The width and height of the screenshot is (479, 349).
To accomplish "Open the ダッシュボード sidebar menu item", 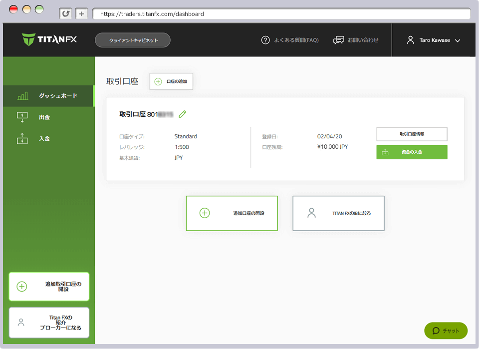I will pos(58,96).
